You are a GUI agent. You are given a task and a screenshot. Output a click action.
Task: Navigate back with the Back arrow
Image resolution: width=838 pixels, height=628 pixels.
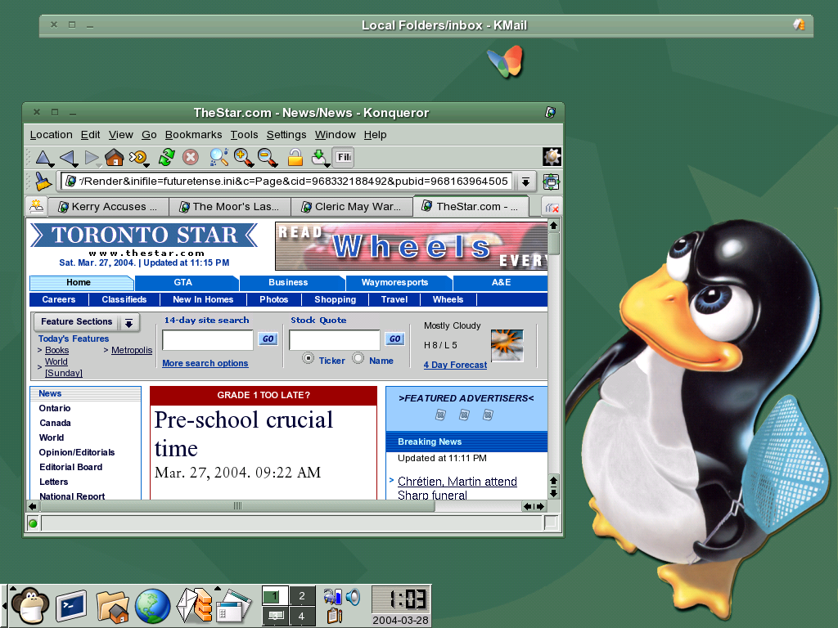(69, 158)
